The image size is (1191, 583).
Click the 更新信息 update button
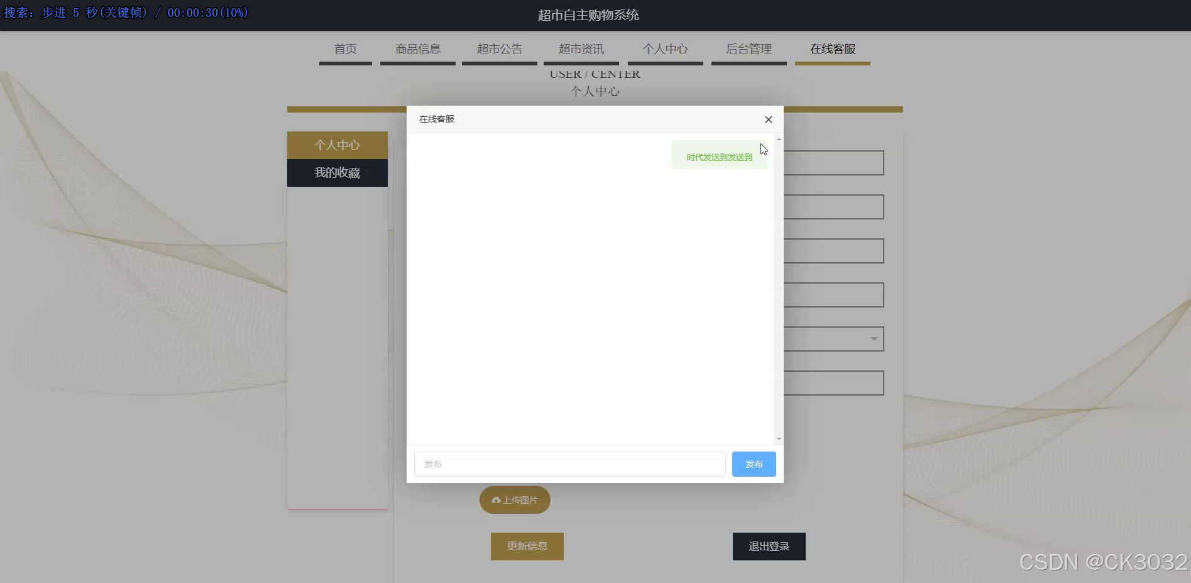tap(527, 546)
